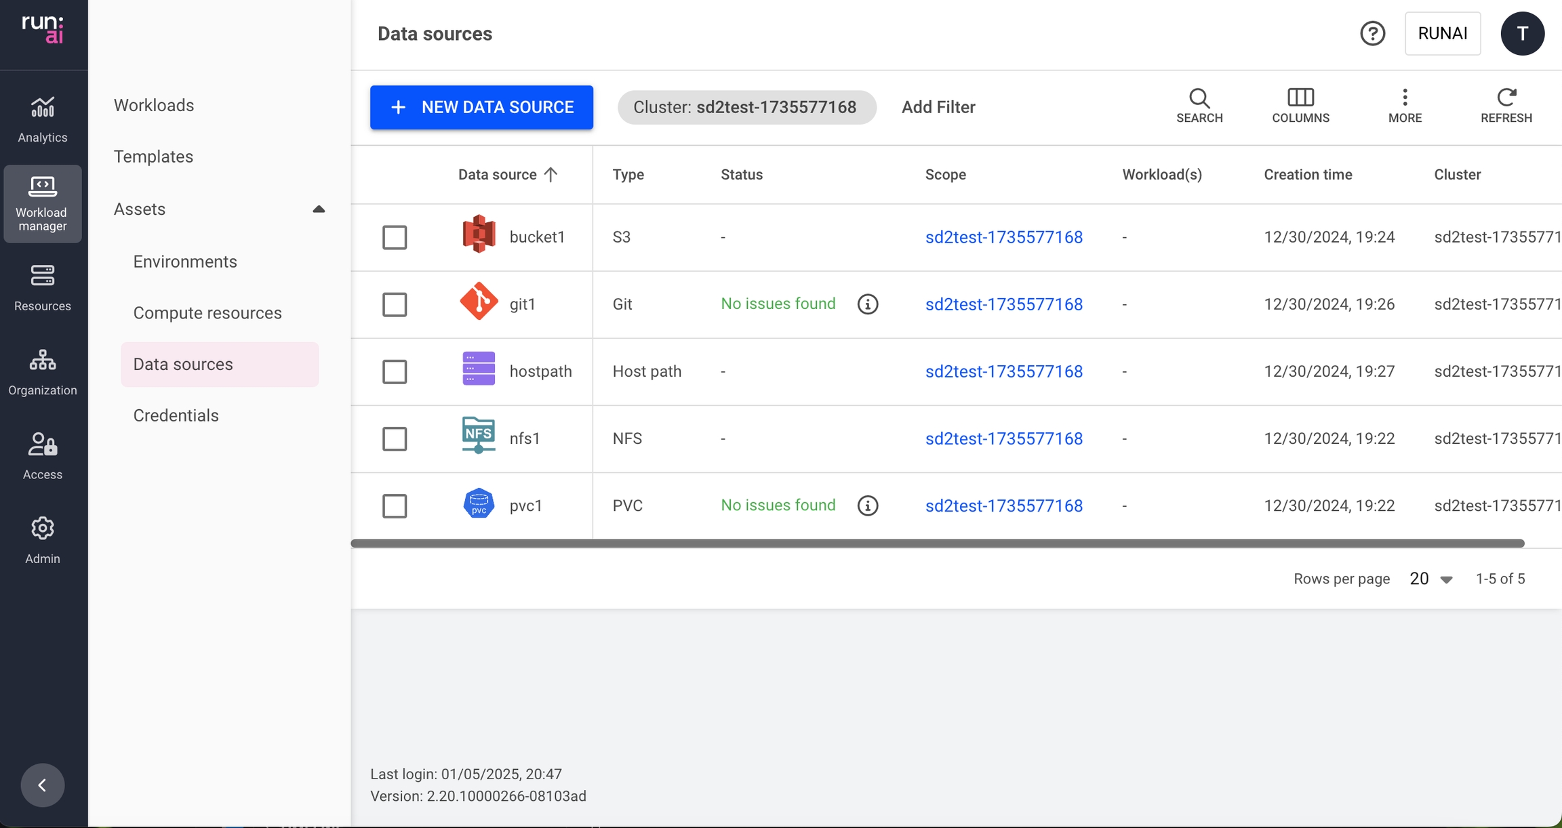Open the Rows per page dropdown

(1430, 579)
